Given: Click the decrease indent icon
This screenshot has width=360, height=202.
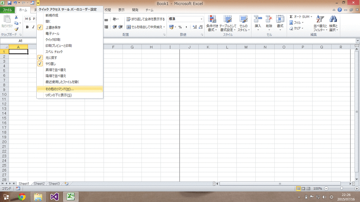Looking at the screenshot, I should click(114, 27).
